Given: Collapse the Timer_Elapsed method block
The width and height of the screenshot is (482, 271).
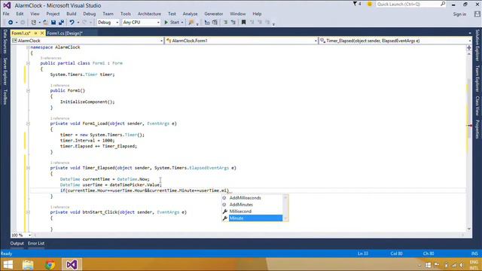Looking at the screenshot, I should pyautogui.click(x=28, y=168).
